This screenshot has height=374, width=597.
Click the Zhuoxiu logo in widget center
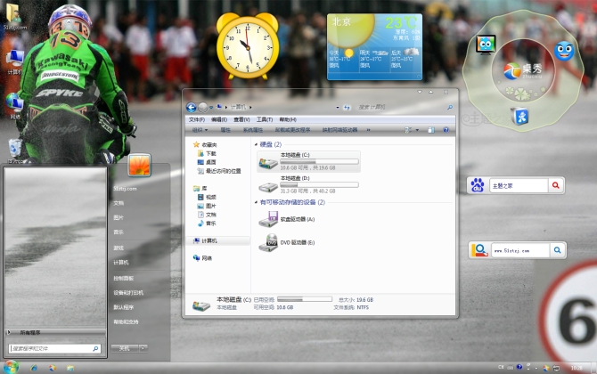(x=524, y=70)
